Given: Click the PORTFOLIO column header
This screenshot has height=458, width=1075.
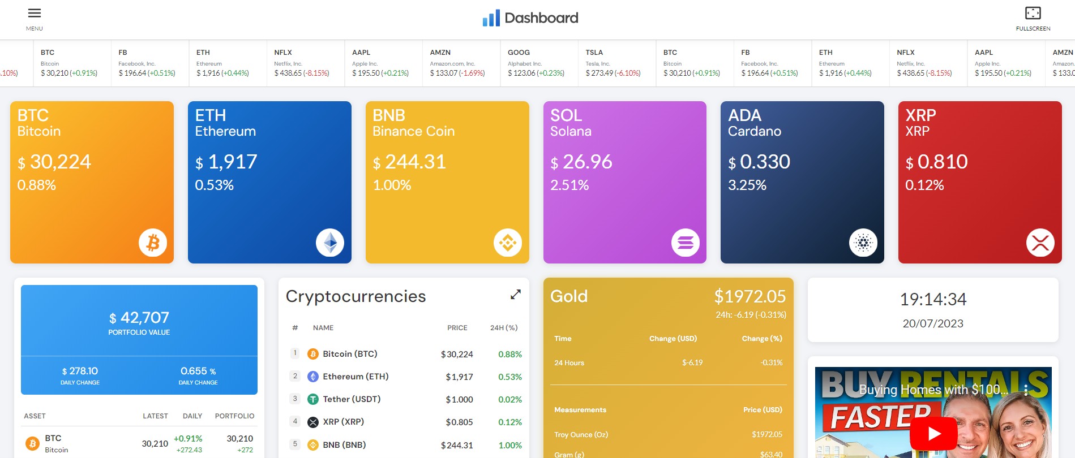Looking at the screenshot, I should 234,416.
